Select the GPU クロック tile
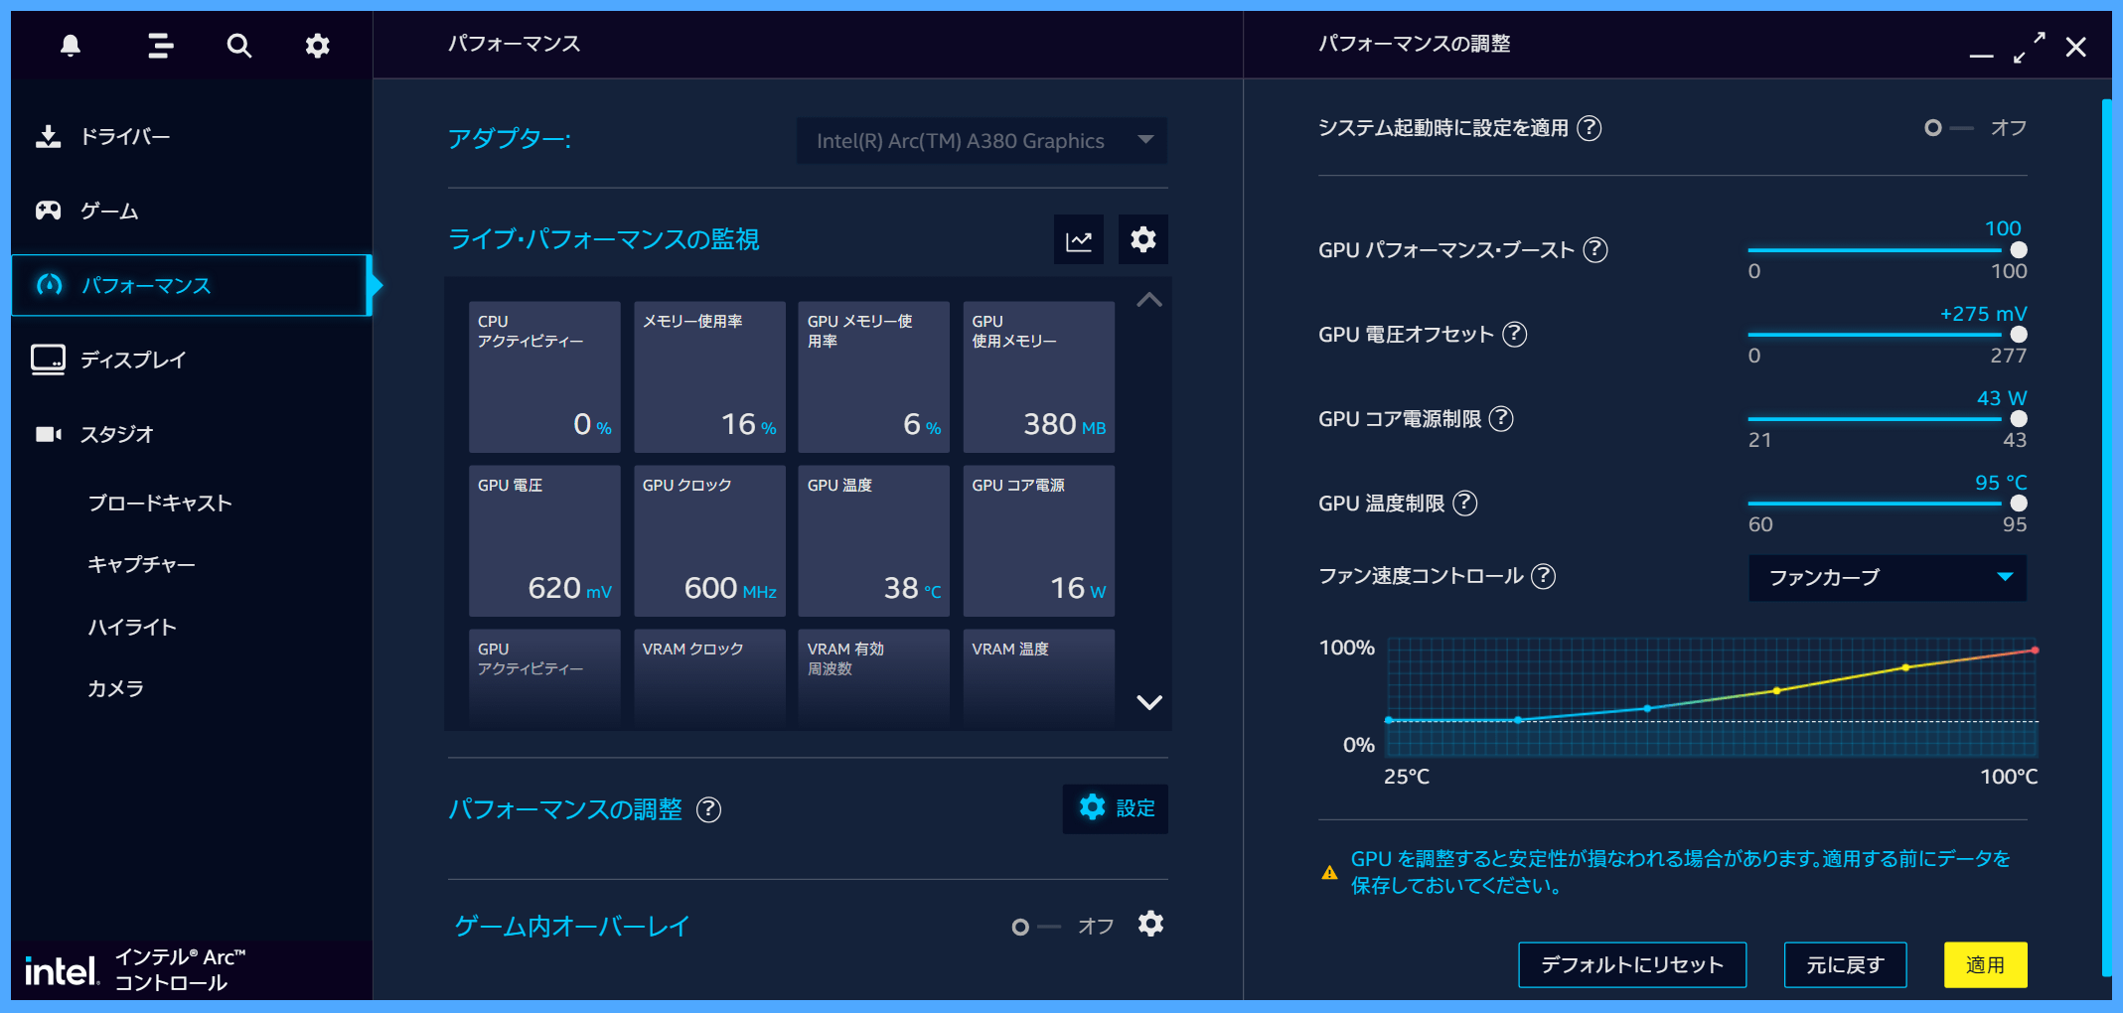The image size is (2123, 1013). point(709,540)
